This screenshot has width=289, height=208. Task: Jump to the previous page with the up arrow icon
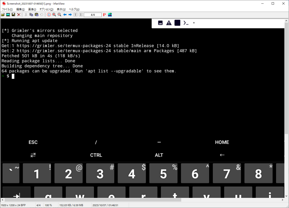(76, 15)
